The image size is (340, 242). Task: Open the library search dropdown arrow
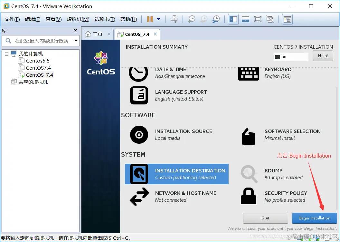point(76,41)
